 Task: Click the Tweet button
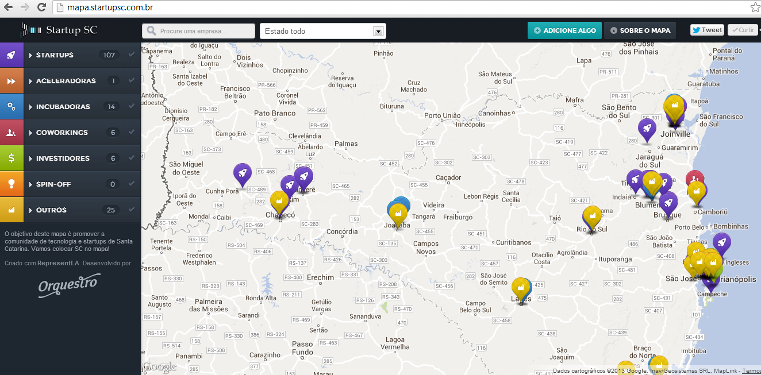[707, 30]
